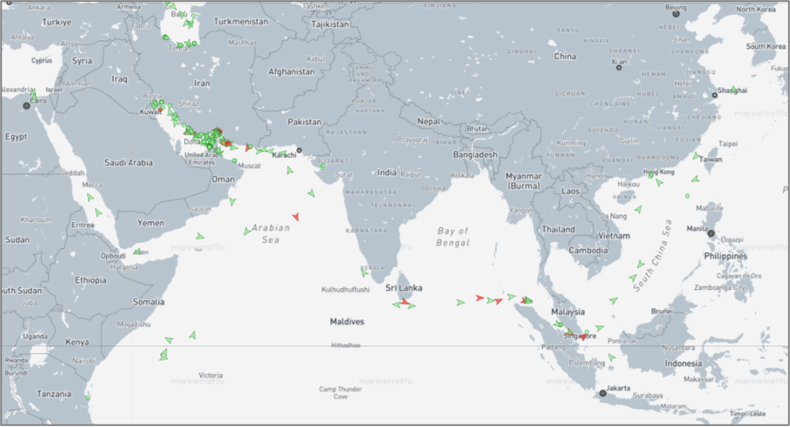Click the Saudi Arabia country label

click(129, 162)
